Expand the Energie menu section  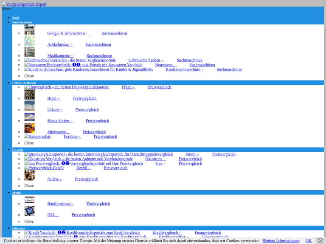[x=17, y=150]
